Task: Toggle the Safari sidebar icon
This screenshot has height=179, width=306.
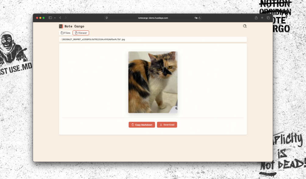Action: click(50, 18)
